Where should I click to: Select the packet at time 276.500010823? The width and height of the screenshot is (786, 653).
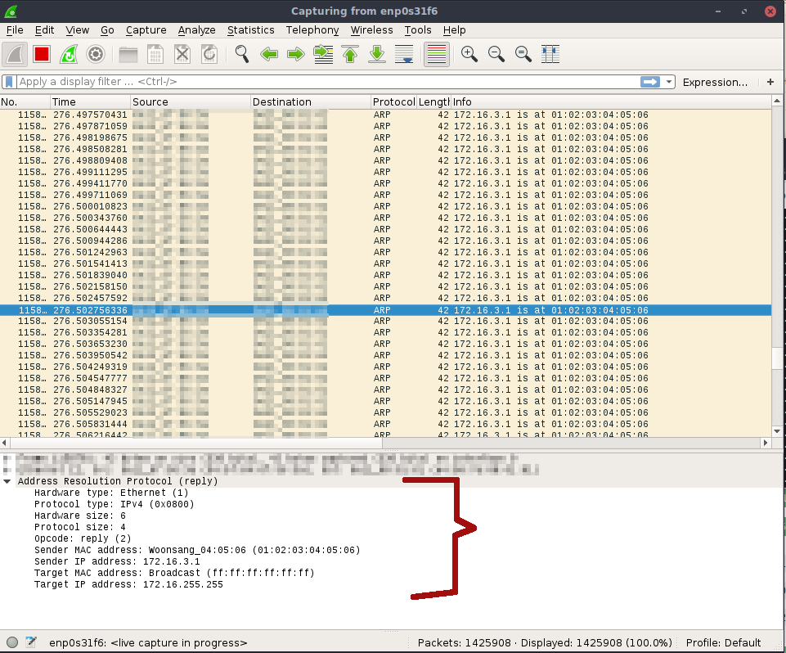pyautogui.click(x=385, y=207)
